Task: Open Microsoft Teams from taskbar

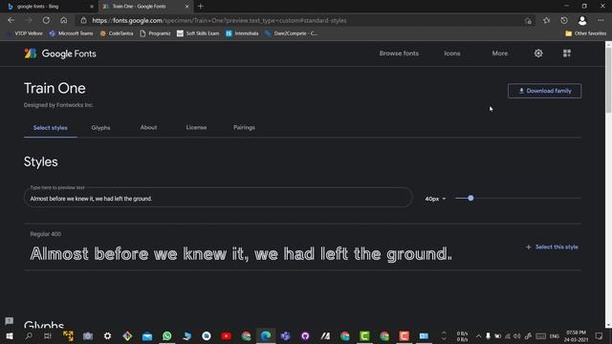Action: [285, 335]
